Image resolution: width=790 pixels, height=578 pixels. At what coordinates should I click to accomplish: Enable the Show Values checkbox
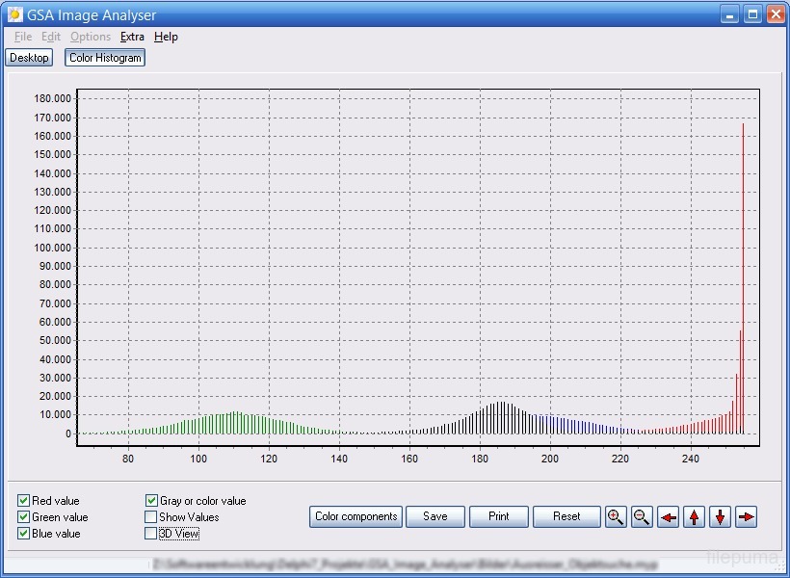151,517
